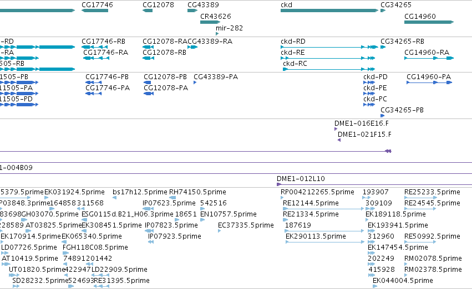Click the long ckd gene bar
This screenshot has width=472, height=289.
click(329, 11)
